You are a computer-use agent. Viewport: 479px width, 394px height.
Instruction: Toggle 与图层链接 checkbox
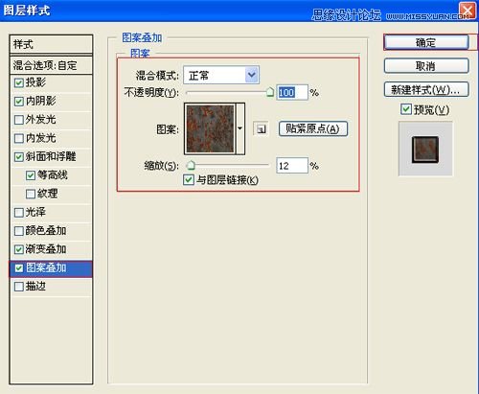point(189,180)
